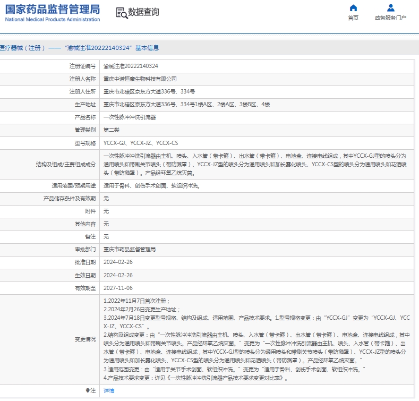Click the 附件 label
Image resolution: width=419 pixels, height=401 pixels.
tap(90, 211)
